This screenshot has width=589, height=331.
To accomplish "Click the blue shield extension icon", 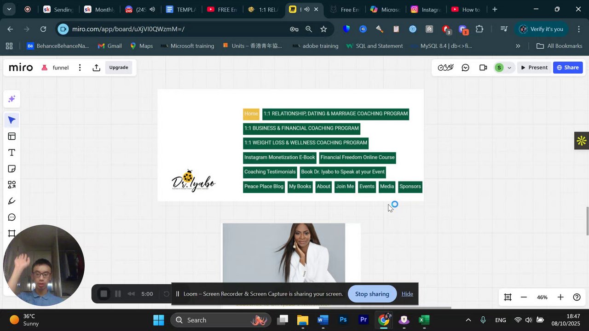I will pos(346,29).
